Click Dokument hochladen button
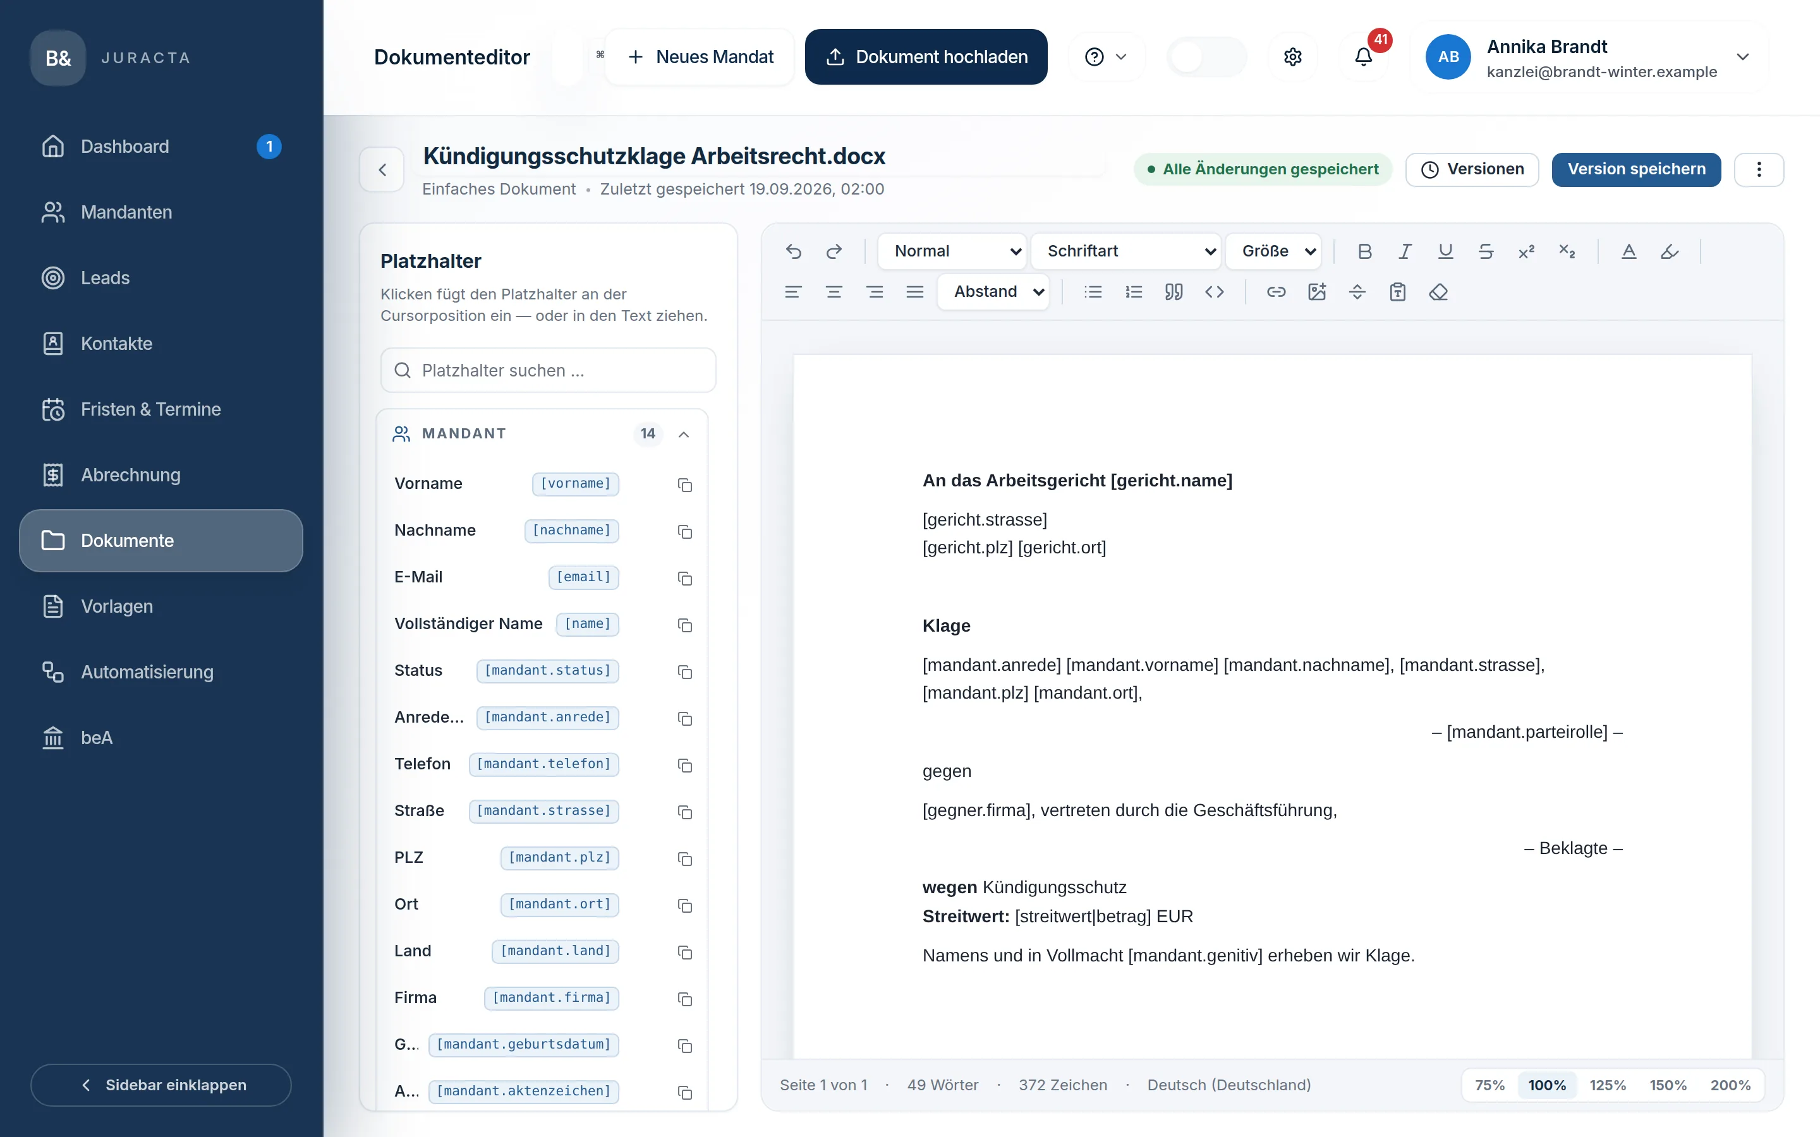Image resolution: width=1820 pixels, height=1137 pixels. [926, 57]
